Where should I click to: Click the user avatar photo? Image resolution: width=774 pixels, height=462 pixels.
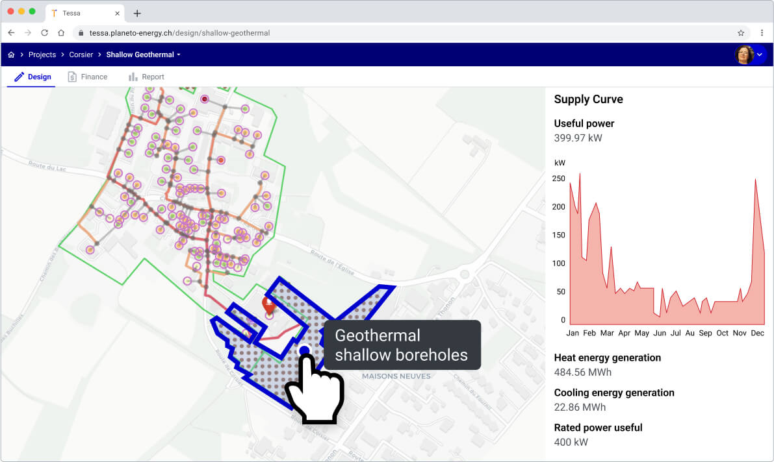click(743, 55)
